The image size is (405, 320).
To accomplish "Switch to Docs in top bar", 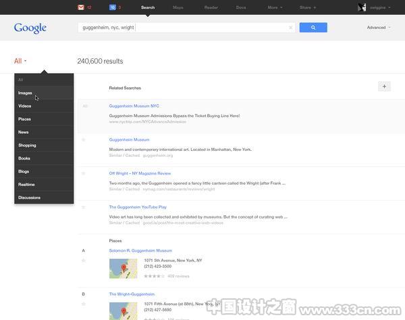I will [x=241, y=7].
